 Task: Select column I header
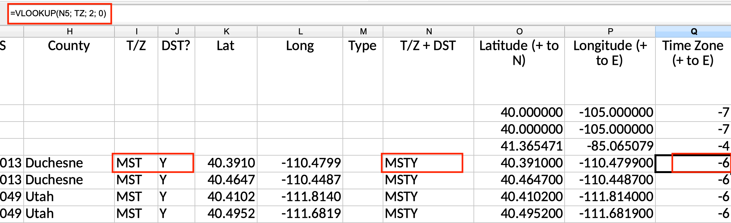tap(136, 31)
